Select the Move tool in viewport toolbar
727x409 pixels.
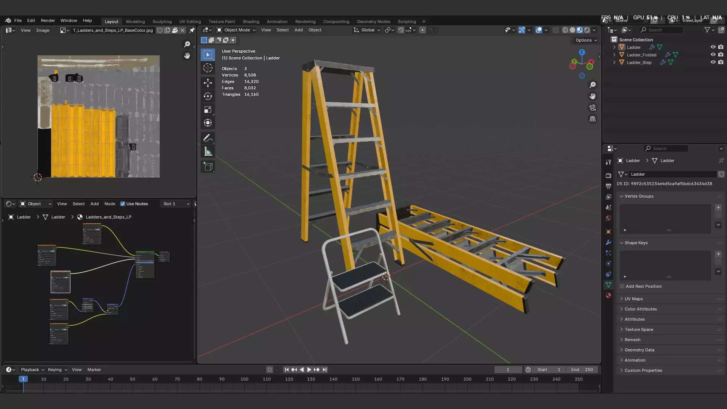click(207, 83)
